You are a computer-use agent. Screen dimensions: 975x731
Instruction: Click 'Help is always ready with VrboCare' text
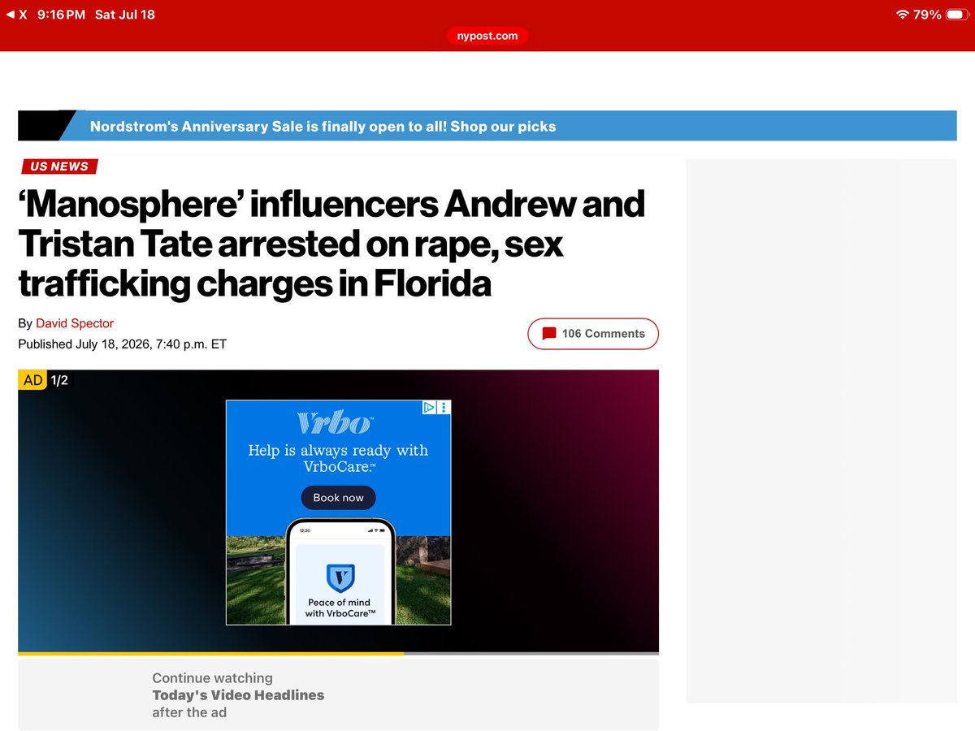[x=338, y=459]
